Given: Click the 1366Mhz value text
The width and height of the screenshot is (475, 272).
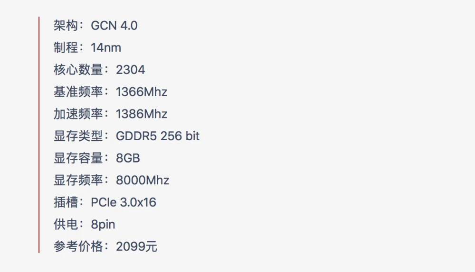Looking at the screenshot, I should pyautogui.click(x=142, y=91).
